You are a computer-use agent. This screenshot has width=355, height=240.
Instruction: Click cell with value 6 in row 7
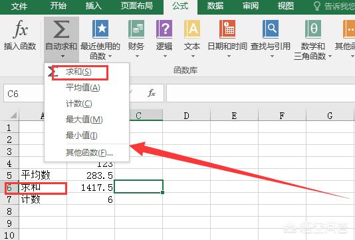click(90, 199)
